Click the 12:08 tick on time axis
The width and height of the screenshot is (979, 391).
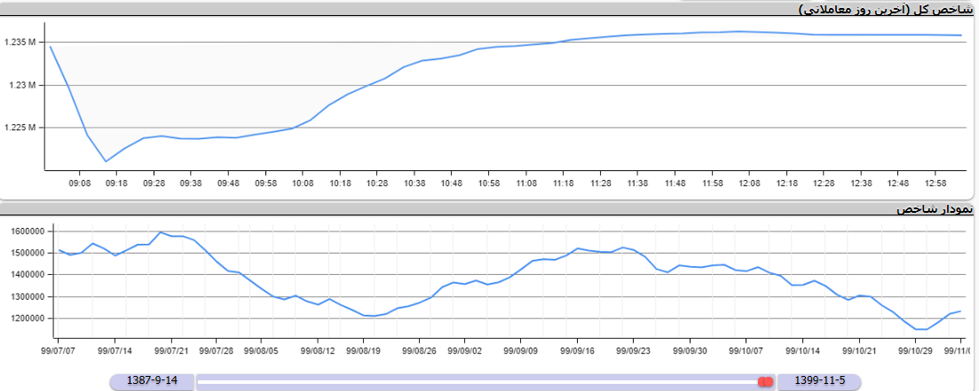pyautogui.click(x=750, y=184)
